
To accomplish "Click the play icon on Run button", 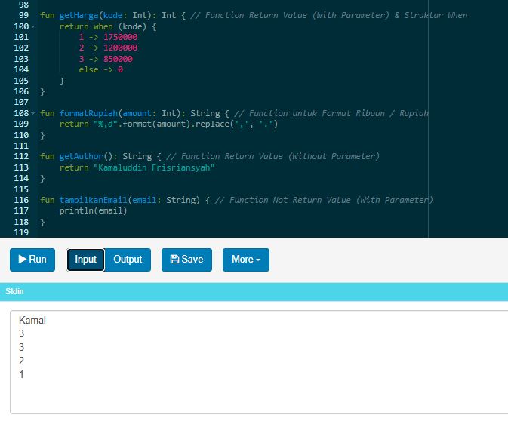I will (x=23, y=259).
